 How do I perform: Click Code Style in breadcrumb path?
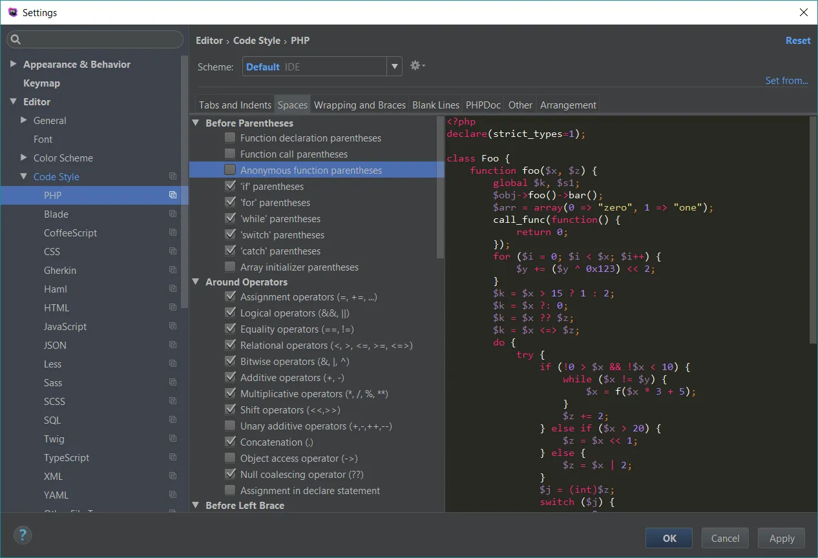point(257,40)
